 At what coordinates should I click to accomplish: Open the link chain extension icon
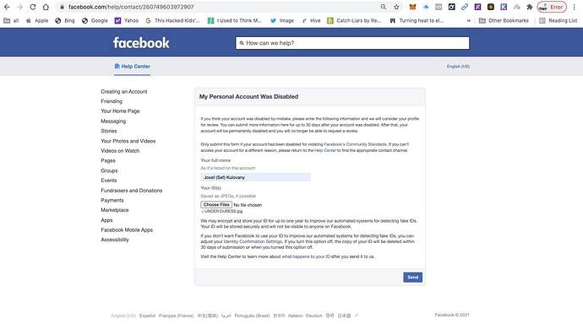point(465,7)
